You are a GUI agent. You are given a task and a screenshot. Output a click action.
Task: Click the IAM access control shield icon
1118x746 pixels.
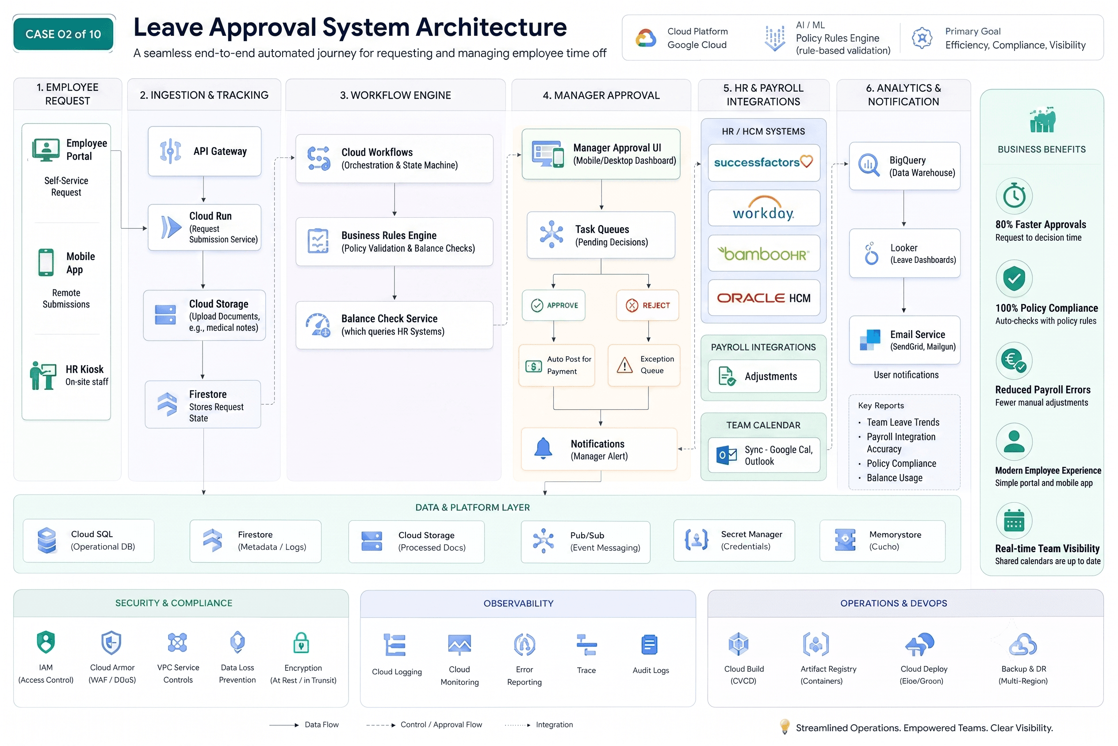click(x=46, y=642)
